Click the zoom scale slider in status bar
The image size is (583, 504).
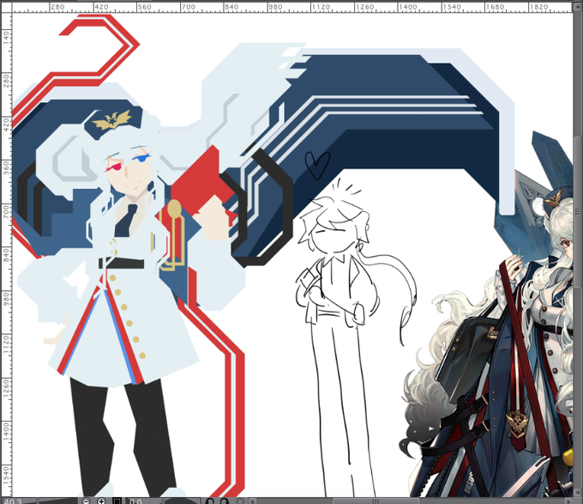(x=58, y=501)
